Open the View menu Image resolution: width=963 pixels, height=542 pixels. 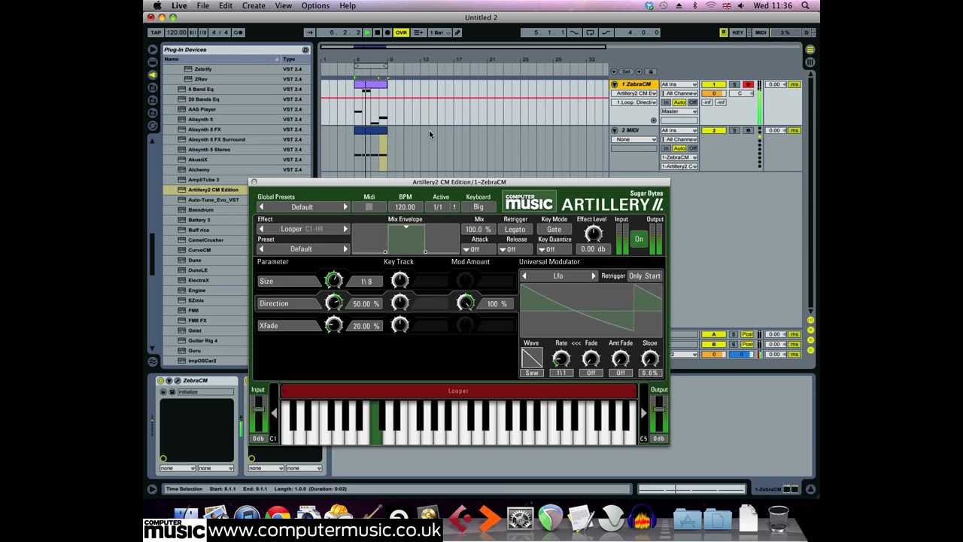pyautogui.click(x=283, y=6)
